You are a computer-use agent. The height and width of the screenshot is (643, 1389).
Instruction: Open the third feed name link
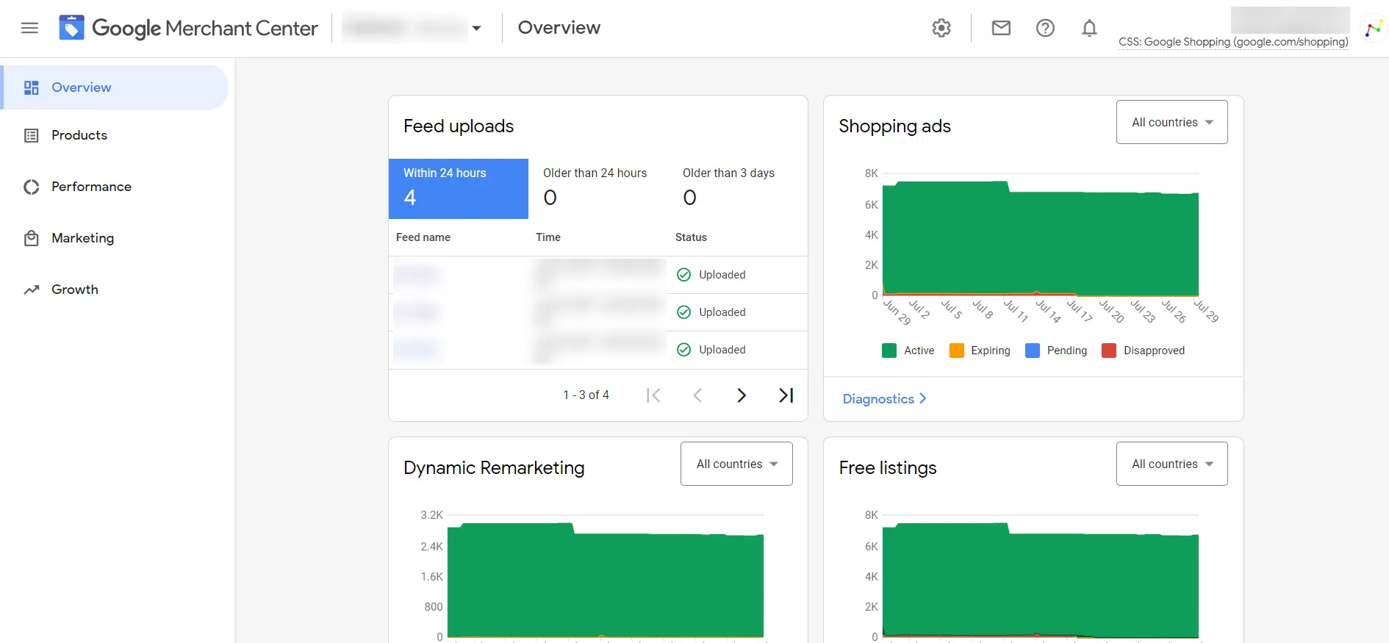pos(415,350)
